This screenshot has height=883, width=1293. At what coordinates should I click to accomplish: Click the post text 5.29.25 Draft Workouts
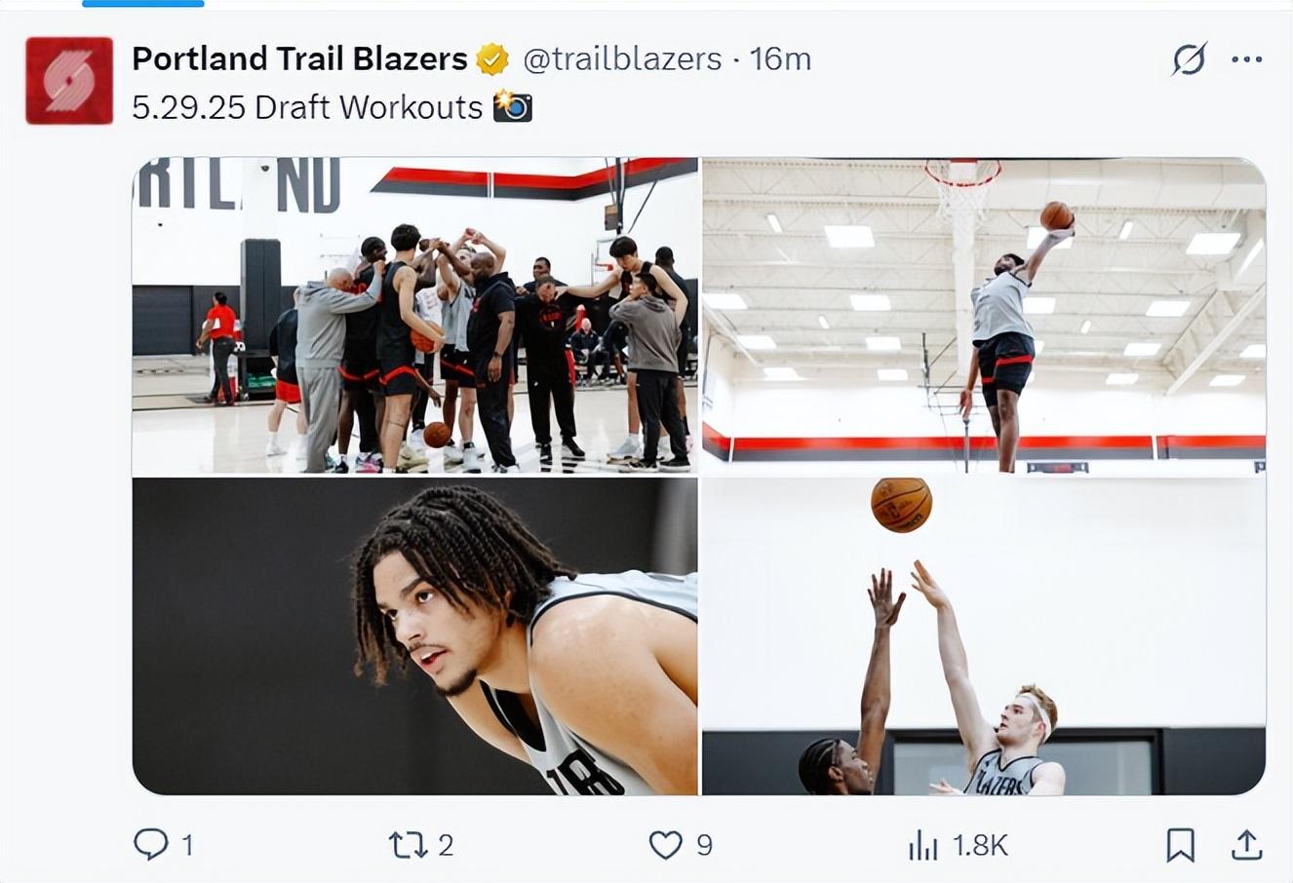click(x=307, y=107)
